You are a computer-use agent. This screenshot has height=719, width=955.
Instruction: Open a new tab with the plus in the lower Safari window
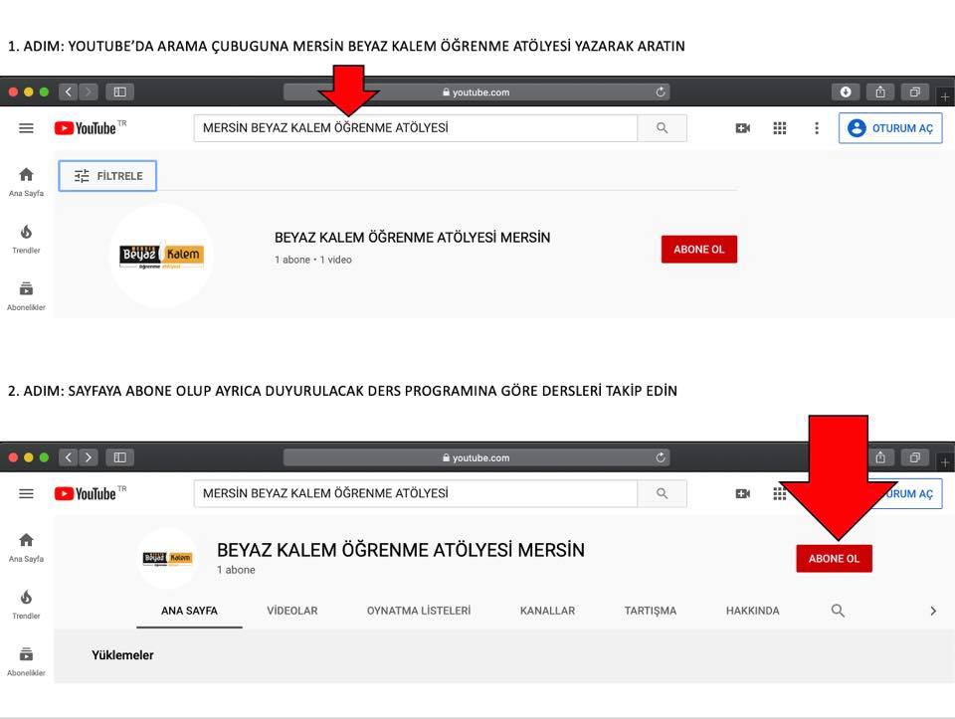click(x=945, y=461)
